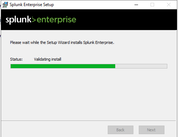This screenshot has width=178, height=137.
Task: Click the Validating install status text
Action: click(47, 59)
